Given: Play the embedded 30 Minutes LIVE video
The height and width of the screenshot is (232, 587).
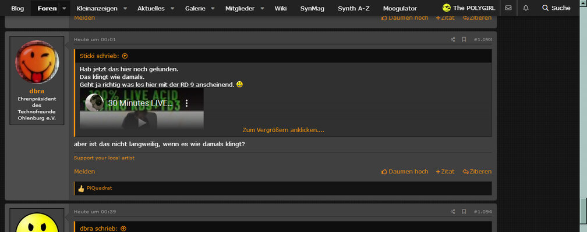Looking at the screenshot, I should coord(142,122).
